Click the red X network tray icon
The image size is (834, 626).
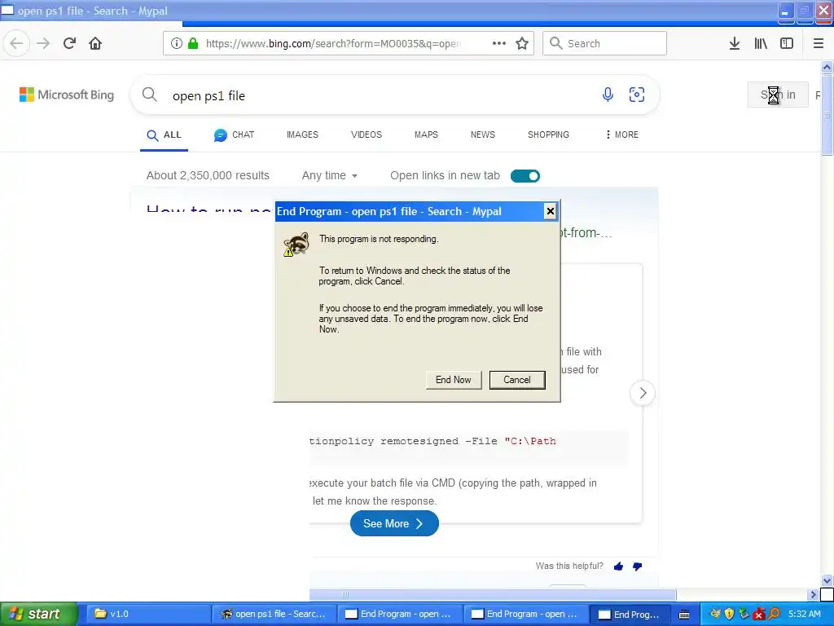759,614
